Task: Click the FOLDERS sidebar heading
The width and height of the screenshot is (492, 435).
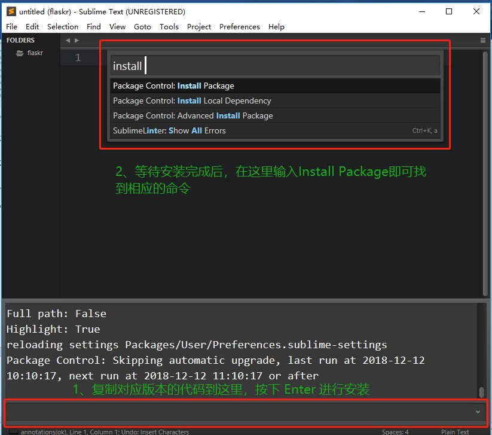Action: pyautogui.click(x=20, y=40)
